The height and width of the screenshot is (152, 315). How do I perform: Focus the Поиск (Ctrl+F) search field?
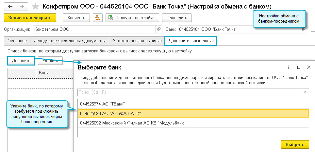pyautogui.click(x=190, y=92)
